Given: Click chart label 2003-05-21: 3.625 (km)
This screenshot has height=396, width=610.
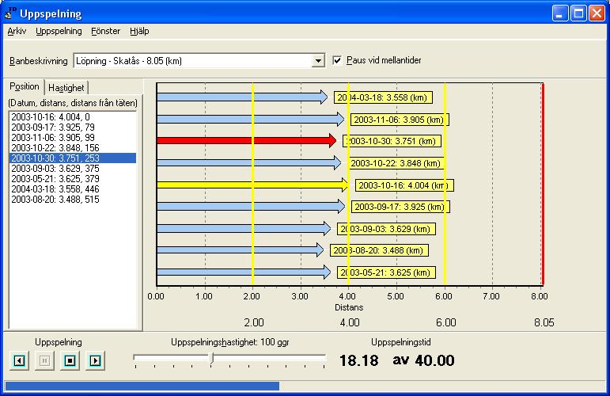Looking at the screenshot, I should [x=386, y=272].
